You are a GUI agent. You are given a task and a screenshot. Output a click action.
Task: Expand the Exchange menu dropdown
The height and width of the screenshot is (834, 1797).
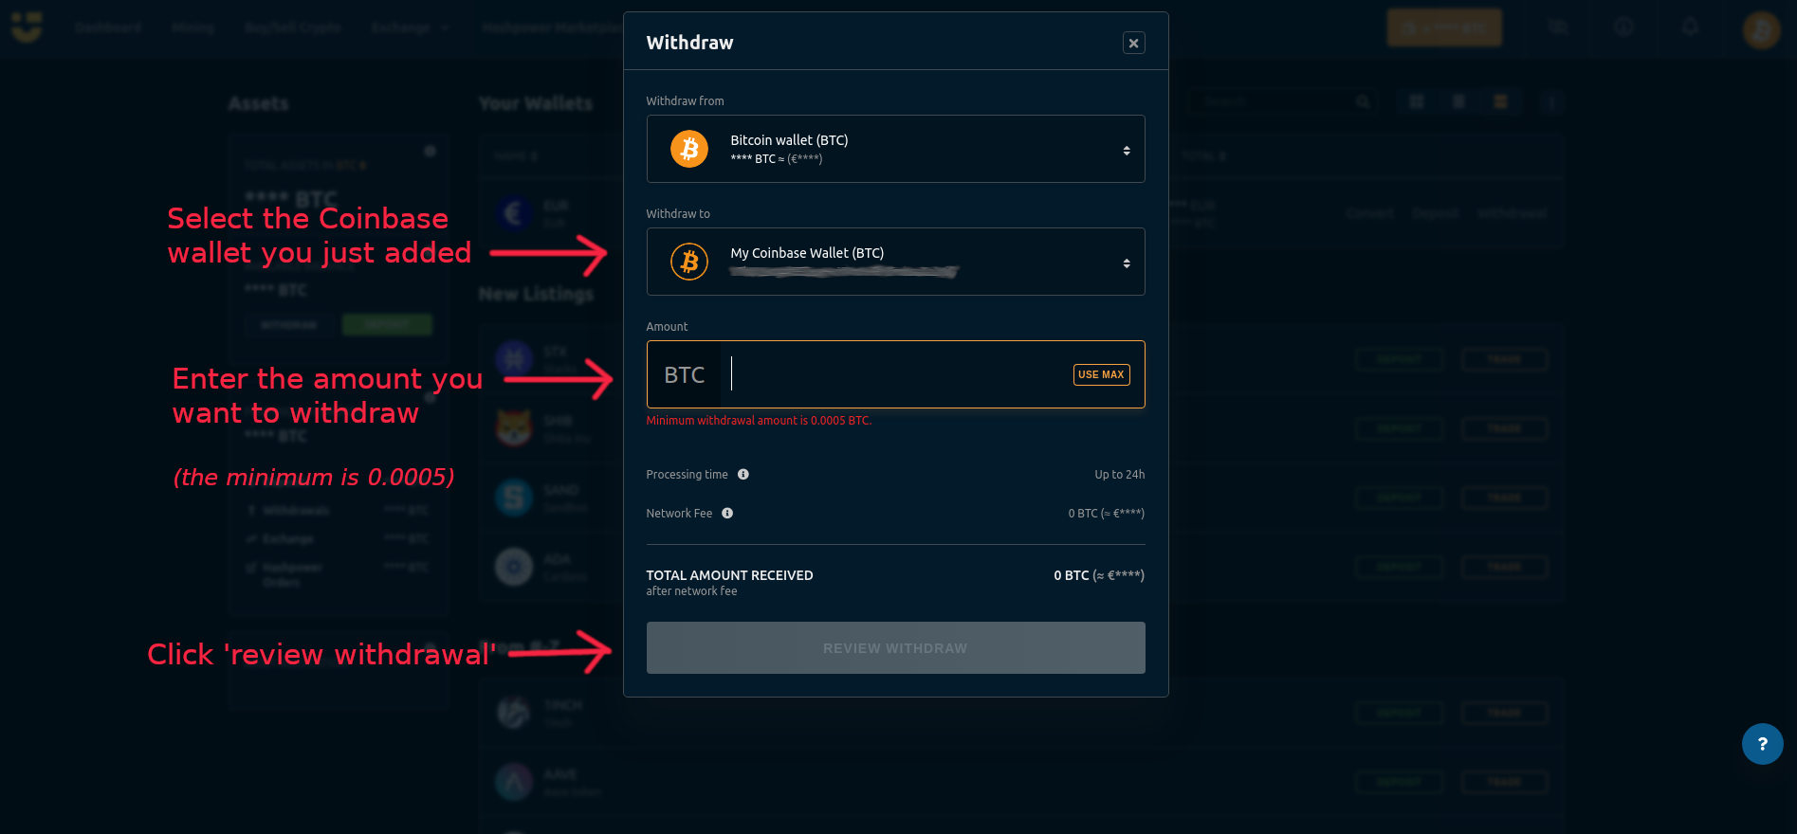(x=410, y=27)
